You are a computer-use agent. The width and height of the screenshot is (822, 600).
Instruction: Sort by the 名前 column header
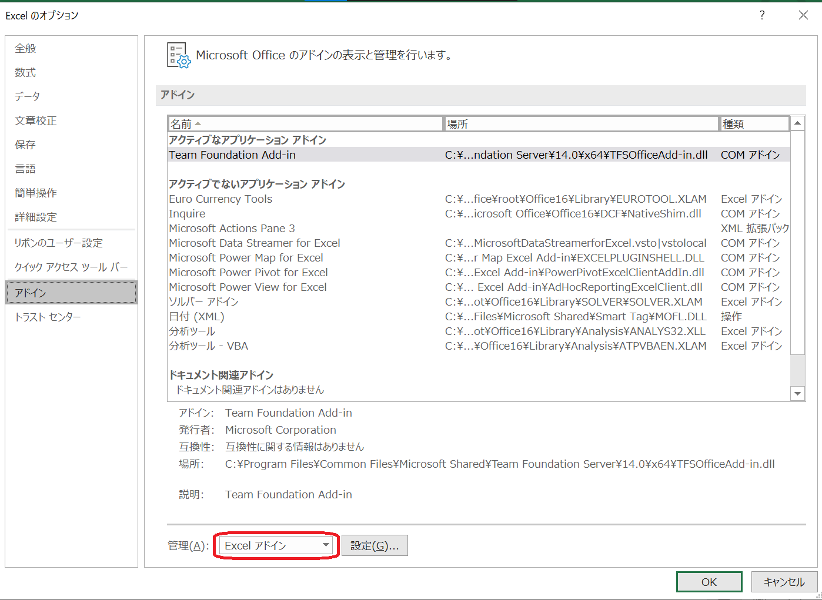pos(305,124)
